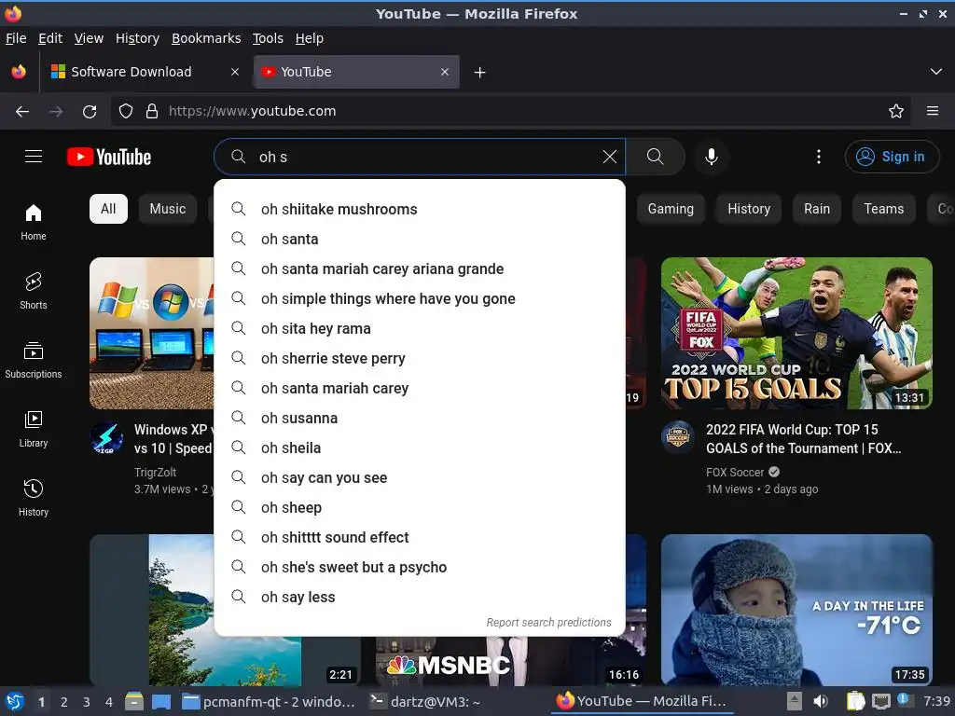This screenshot has height=716, width=955.
Task: Click the tracking protection shield icon
Action: click(x=126, y=112)
